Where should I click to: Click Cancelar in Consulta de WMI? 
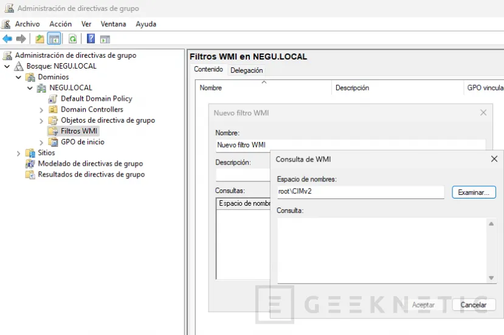[x=474, y=305]
